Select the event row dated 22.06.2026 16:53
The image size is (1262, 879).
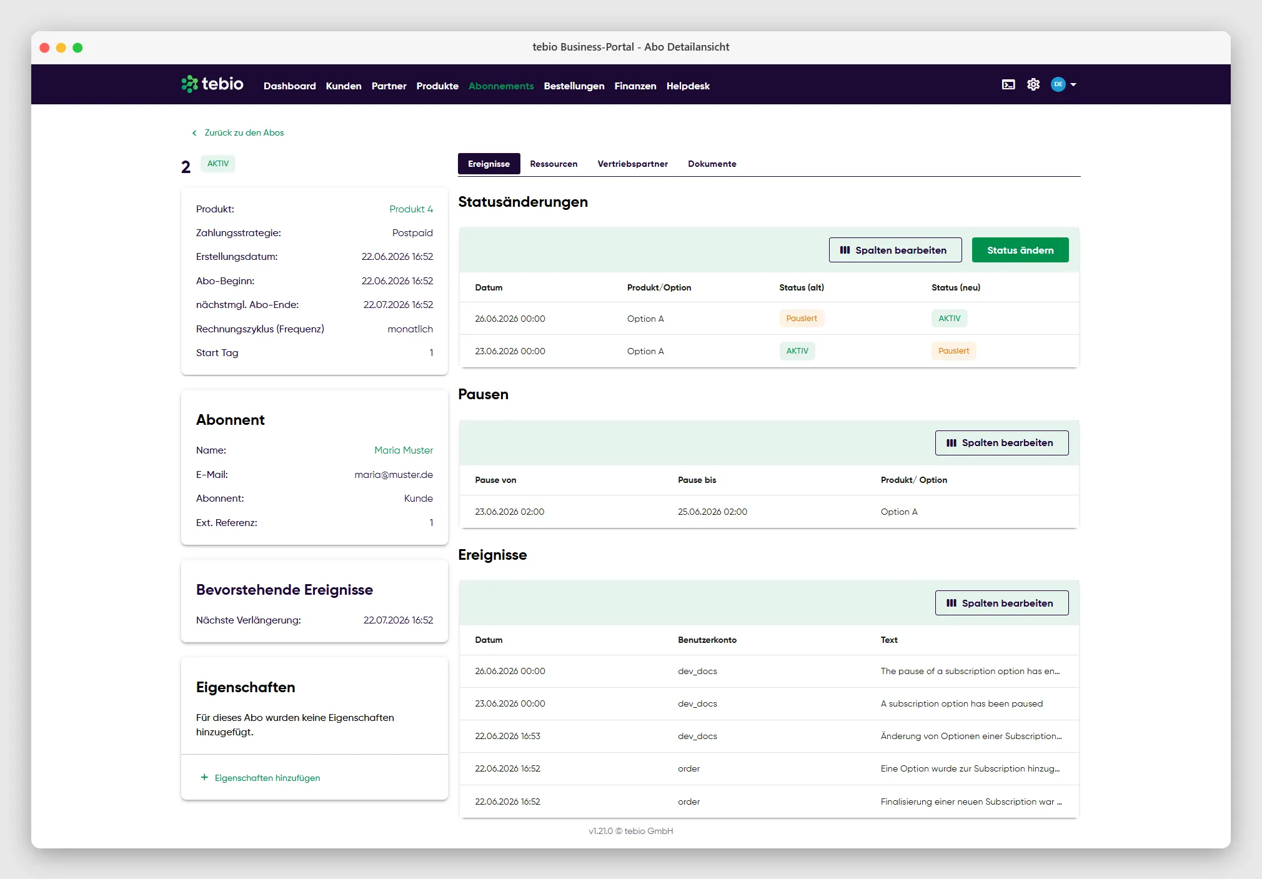click(769, 736)
